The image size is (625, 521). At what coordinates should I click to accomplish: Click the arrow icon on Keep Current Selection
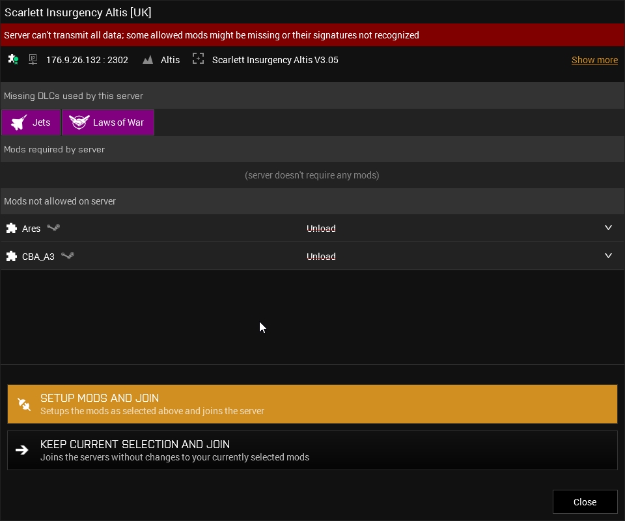(22, 450)
